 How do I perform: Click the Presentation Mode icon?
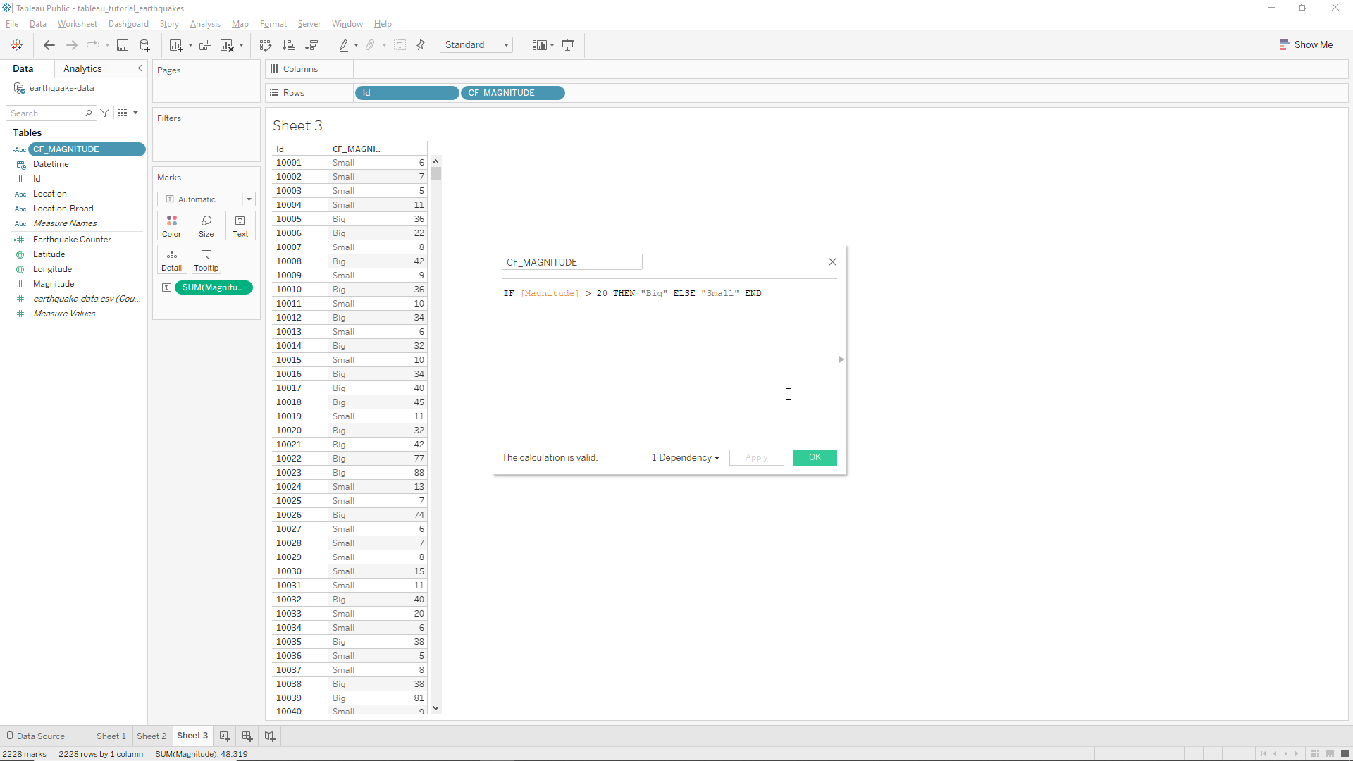tap(567, 45)
